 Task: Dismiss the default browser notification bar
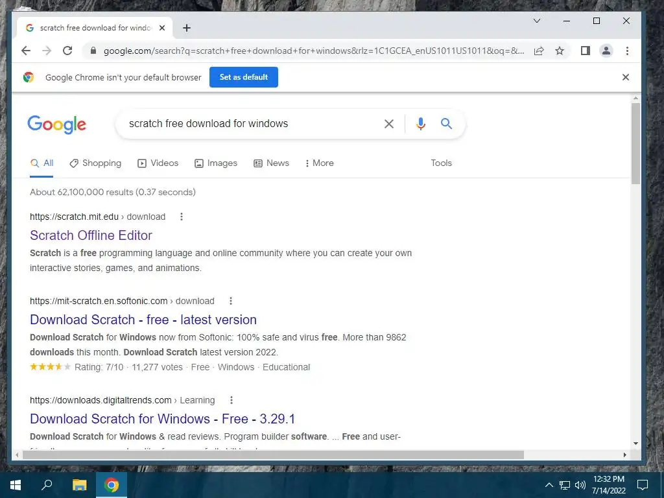[626, 77]
